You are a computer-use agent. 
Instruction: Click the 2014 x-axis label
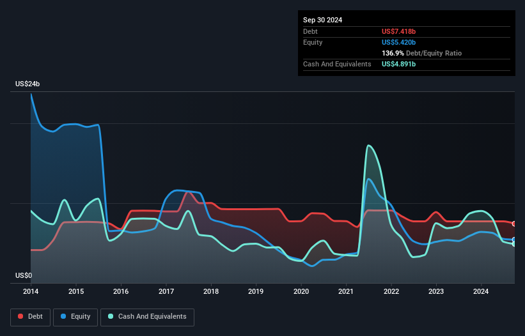[31, 291]
